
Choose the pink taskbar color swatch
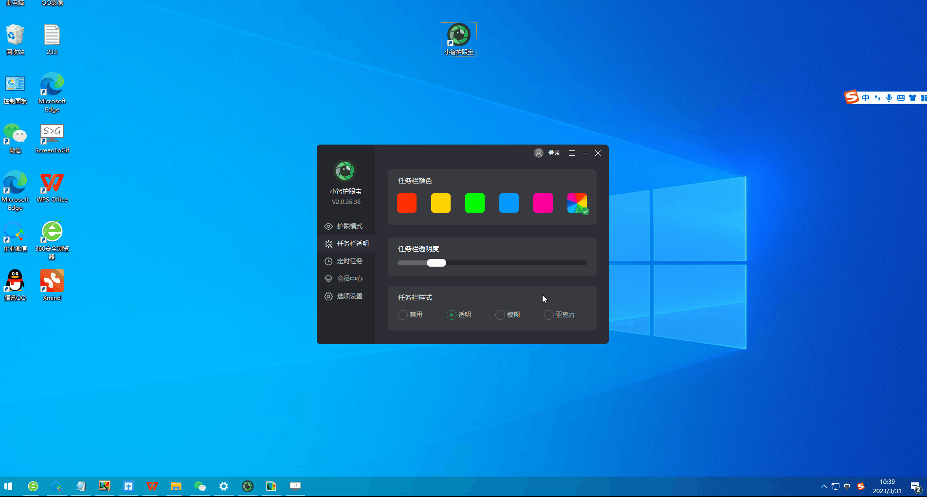[543, 203]
